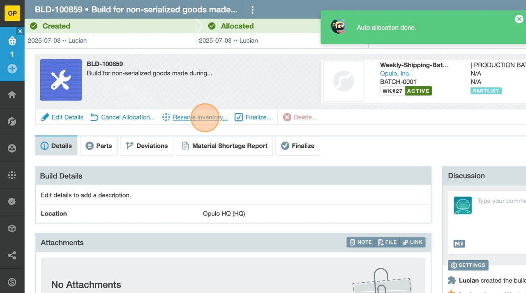
Task: Switch to the Parts tab
Action: pyautogui.click(x=99, y=146)
